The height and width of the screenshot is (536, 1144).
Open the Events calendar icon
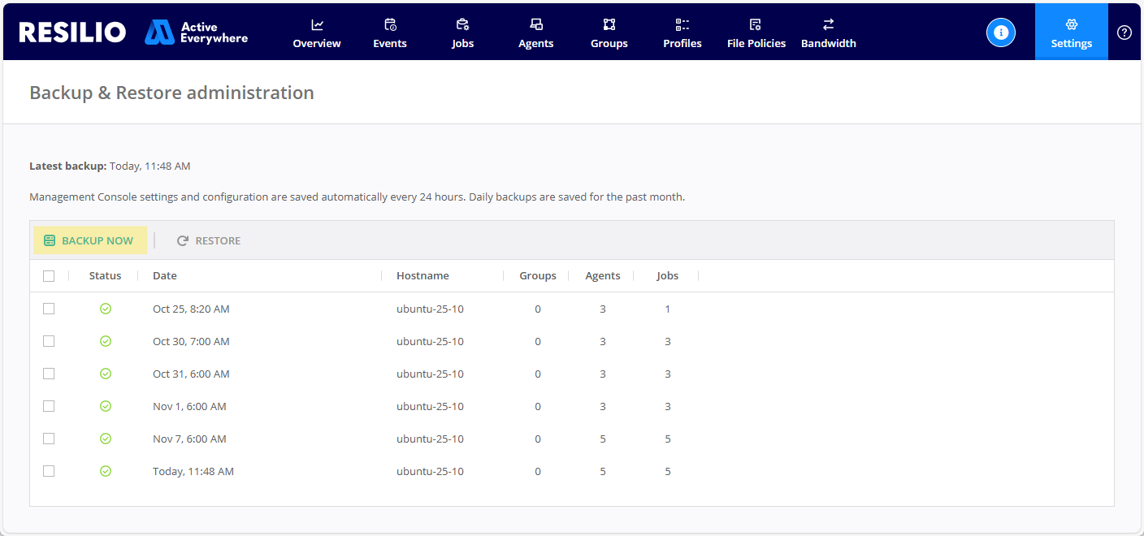[390, 24]
